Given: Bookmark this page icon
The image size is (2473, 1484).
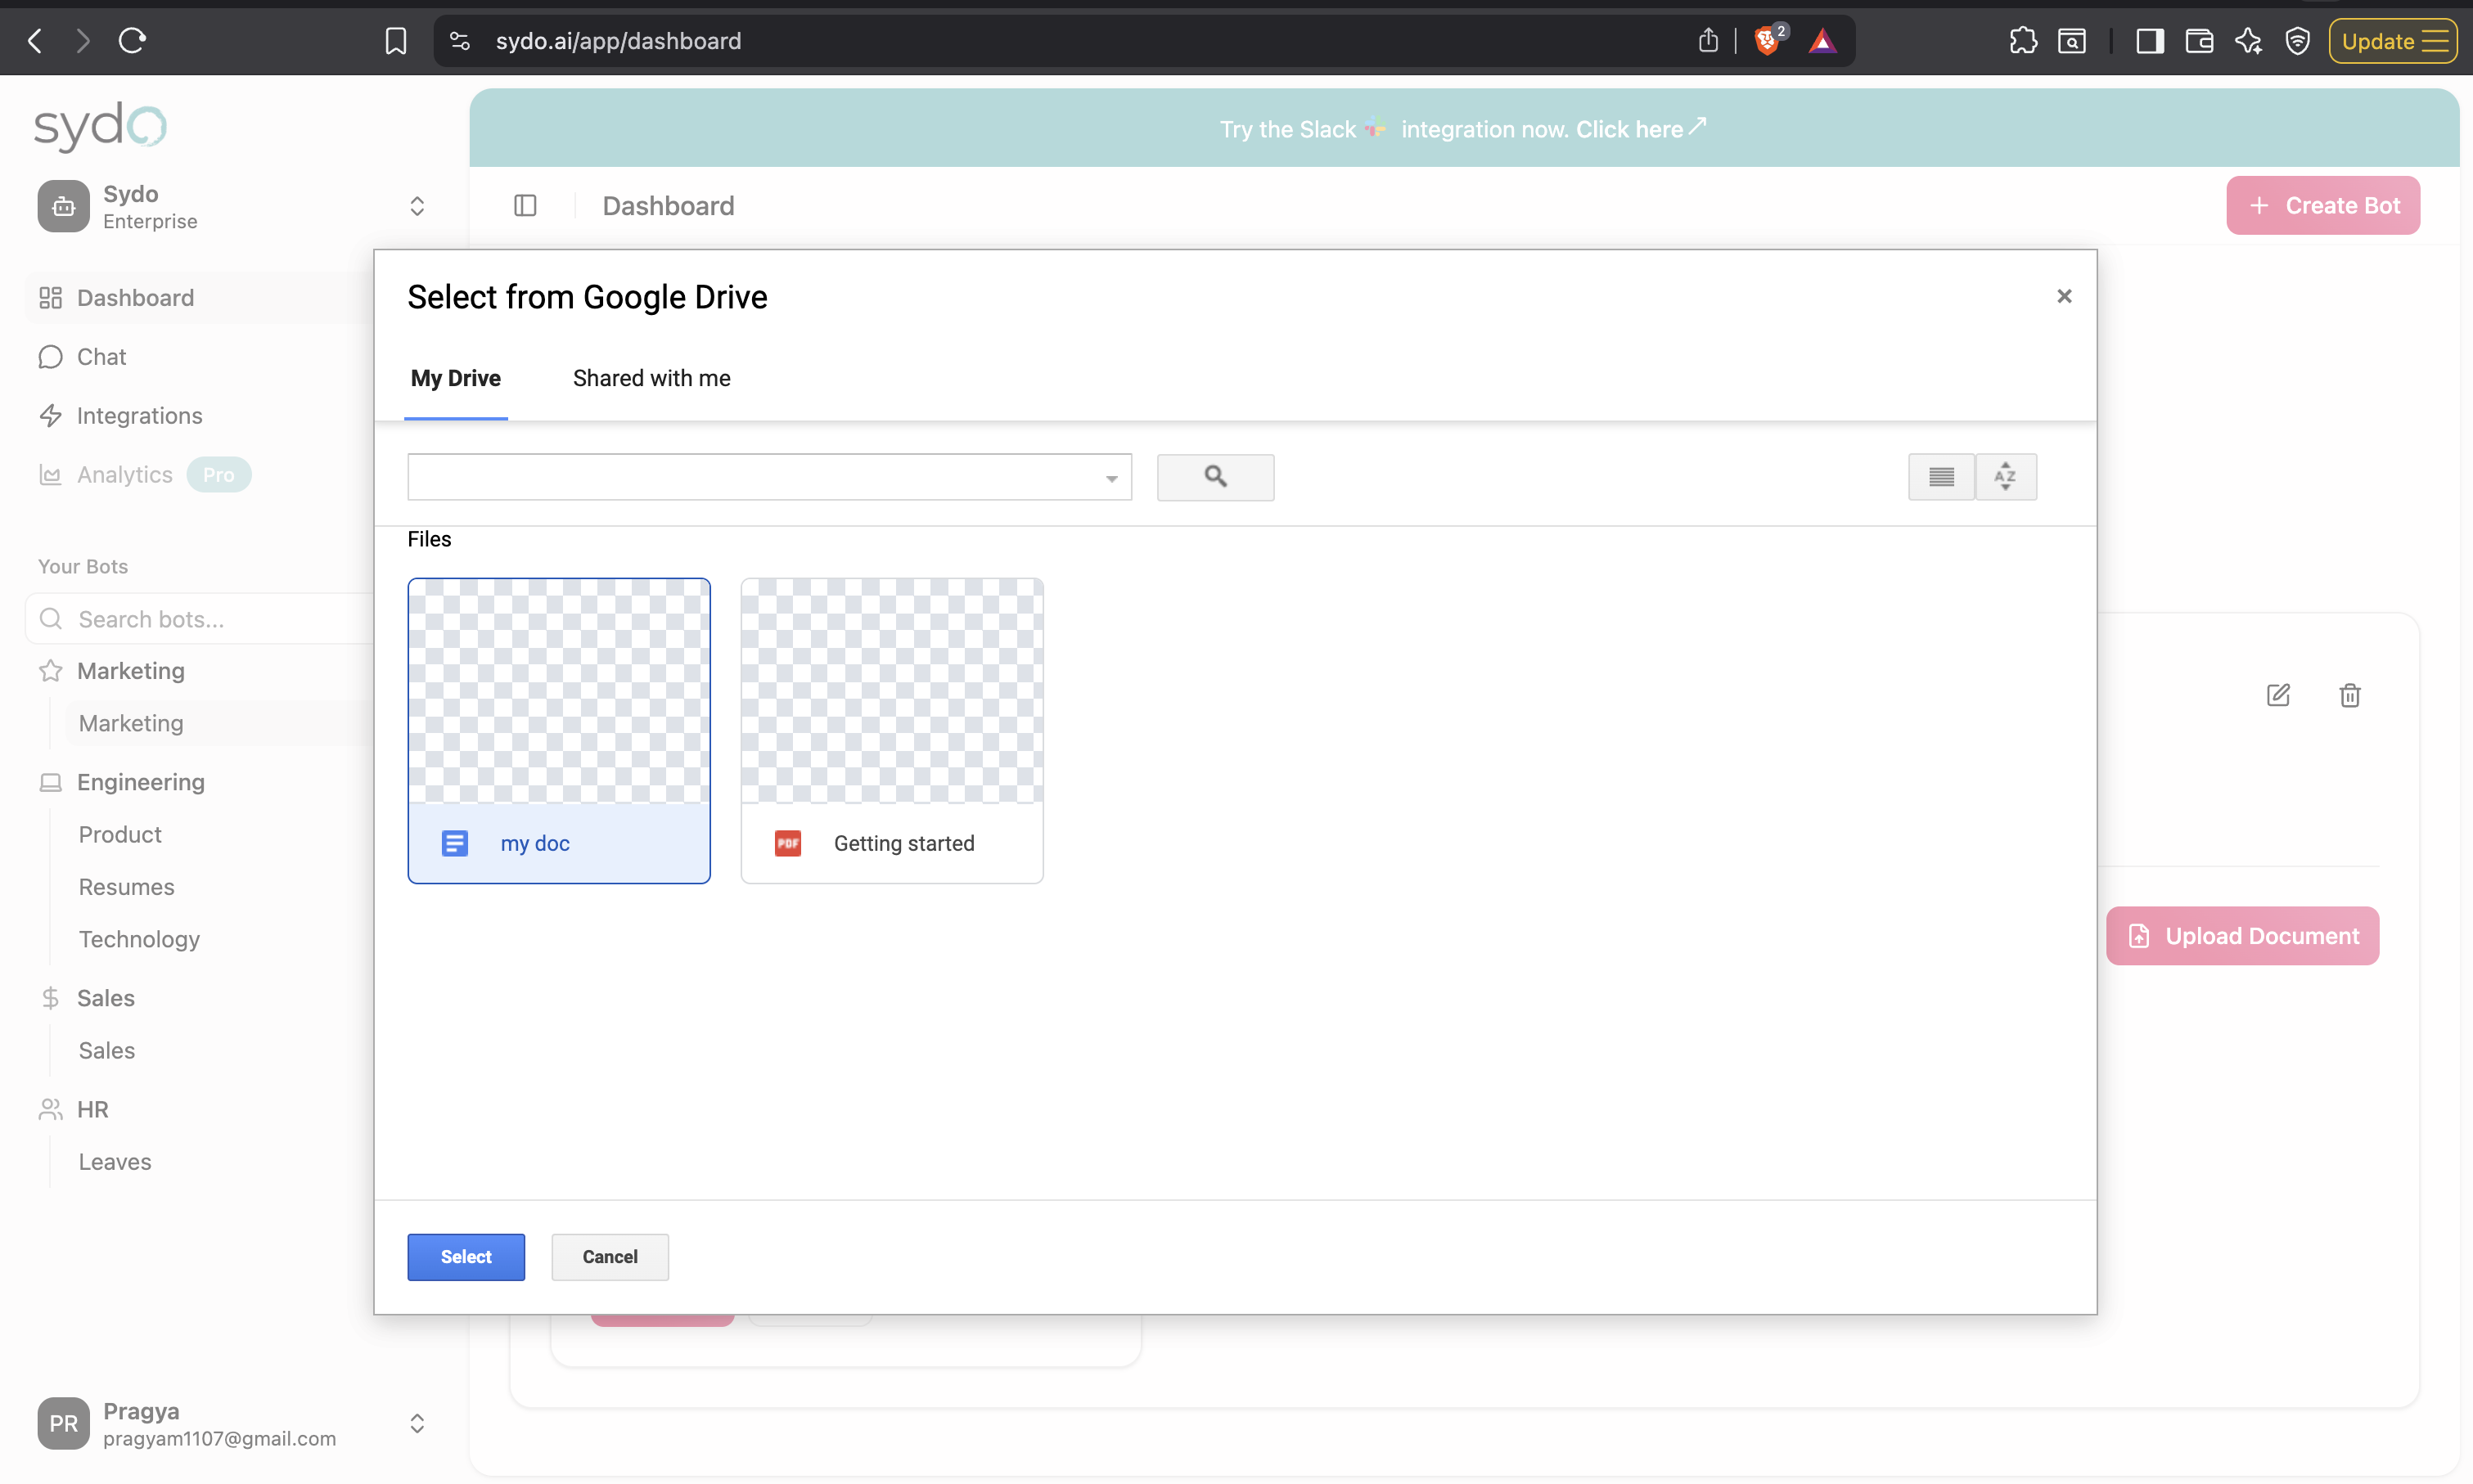Looking at the screenshot, I should pyautogui.click(x=396, y=41).
